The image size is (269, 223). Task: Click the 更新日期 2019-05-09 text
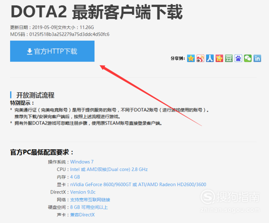pos(33,28)
